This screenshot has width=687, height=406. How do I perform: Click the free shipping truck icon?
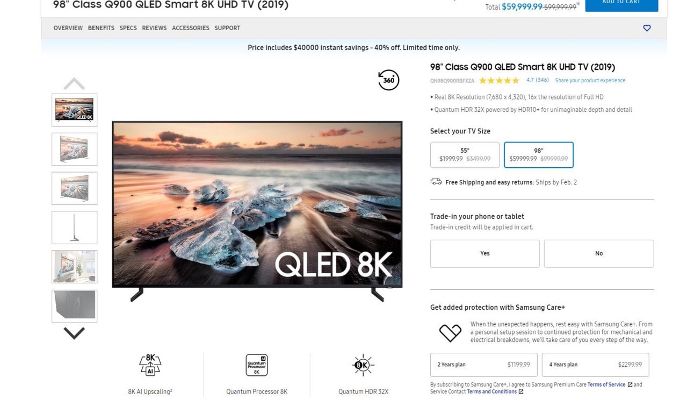[436, 182]
